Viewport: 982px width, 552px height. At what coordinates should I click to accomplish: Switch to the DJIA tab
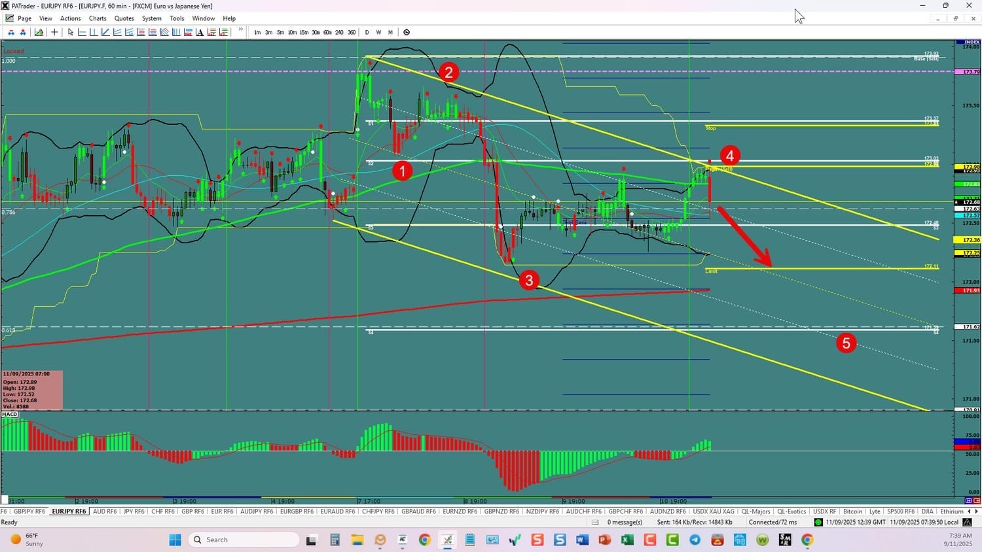[x=927, y=511]
